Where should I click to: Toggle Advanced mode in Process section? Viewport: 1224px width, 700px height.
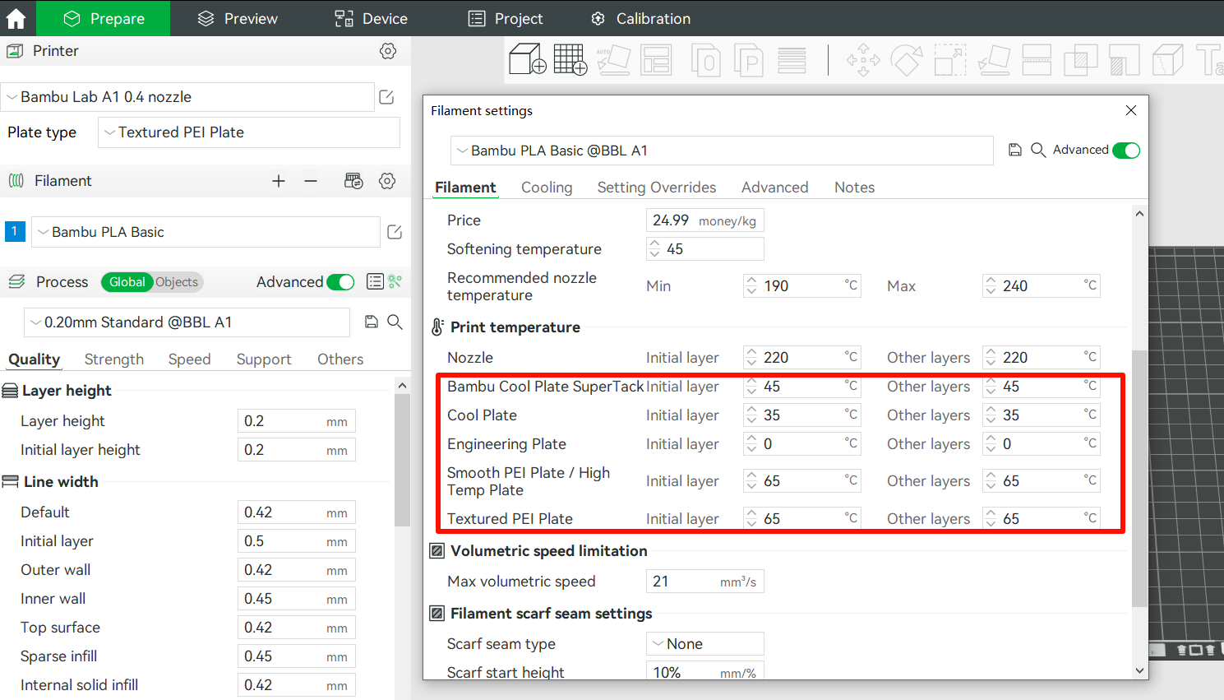340,282
